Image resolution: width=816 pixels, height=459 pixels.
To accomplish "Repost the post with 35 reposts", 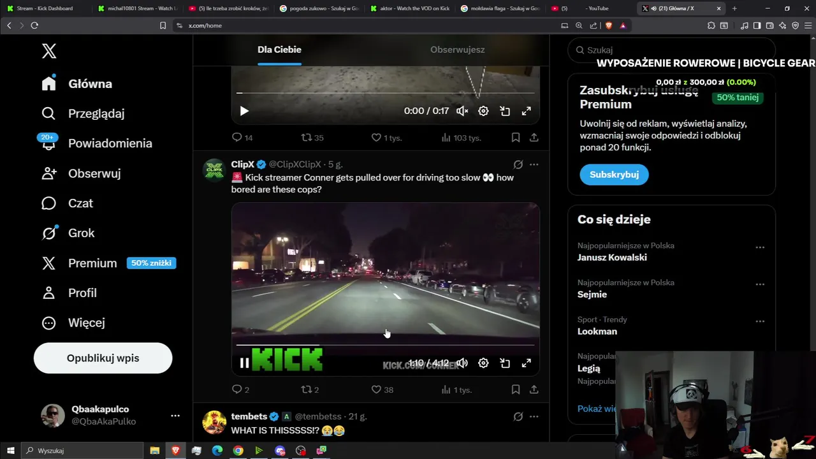I will point(312,138).
